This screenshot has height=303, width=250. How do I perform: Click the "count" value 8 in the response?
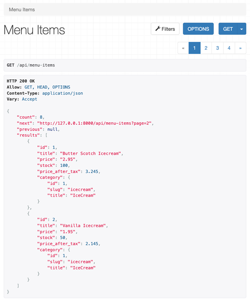(41, 117)
